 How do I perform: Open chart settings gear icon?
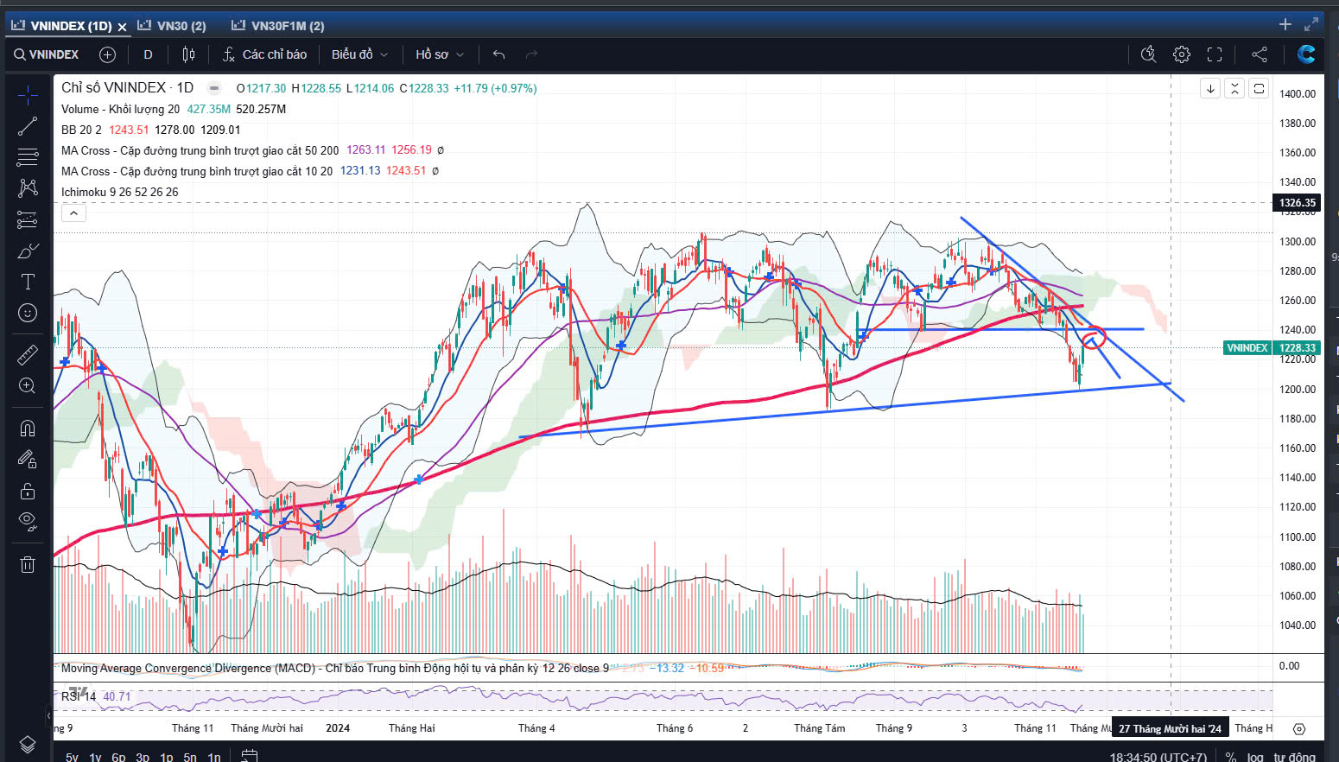(1182, 54)
